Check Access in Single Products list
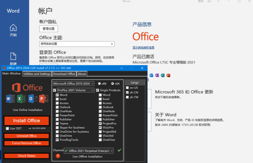 tap(100, 103)
